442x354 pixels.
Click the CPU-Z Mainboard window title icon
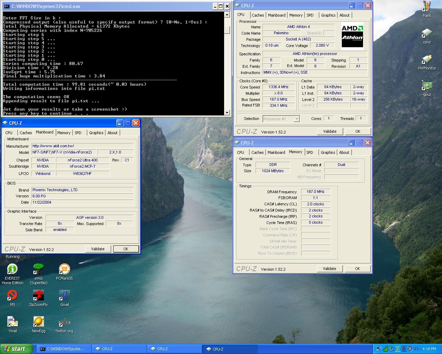pos(5,123)
